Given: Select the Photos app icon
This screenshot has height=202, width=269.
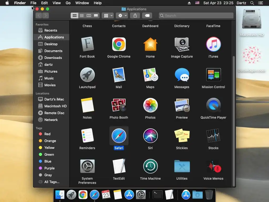Looking at the screenshot, I should (150, 105).
